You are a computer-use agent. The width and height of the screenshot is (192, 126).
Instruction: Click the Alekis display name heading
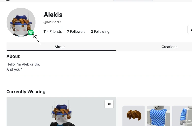pyautogui.click(x=53, y=15)
